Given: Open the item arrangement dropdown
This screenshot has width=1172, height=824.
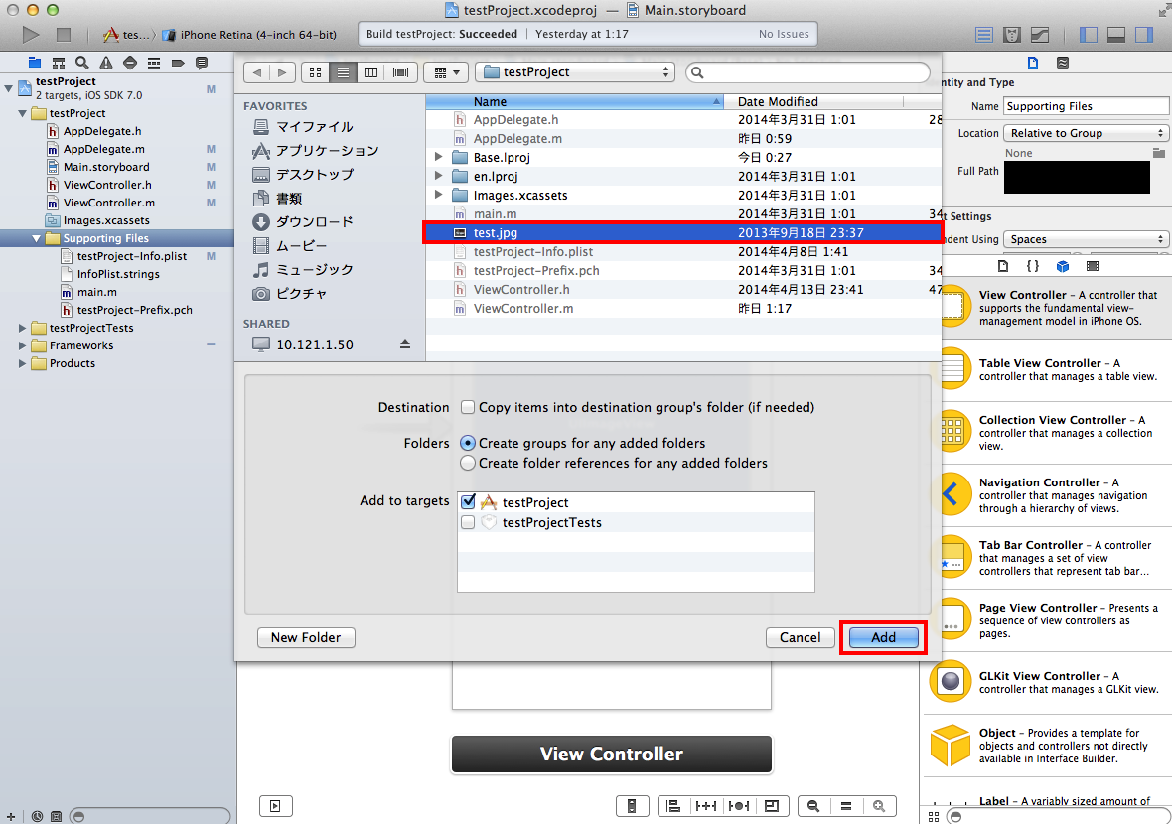Looking at the screenshot, I should [x=446, y=72].
